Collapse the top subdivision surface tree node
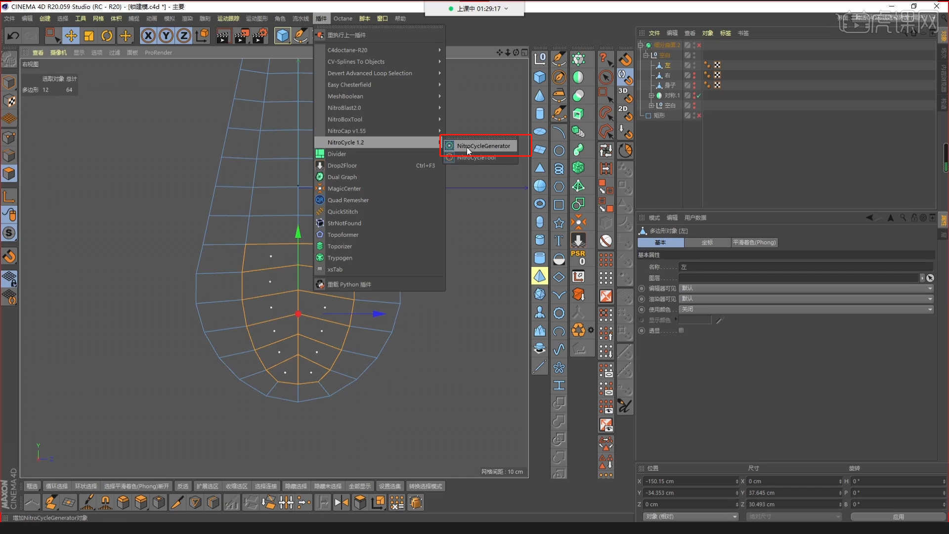 click(641, 45)
